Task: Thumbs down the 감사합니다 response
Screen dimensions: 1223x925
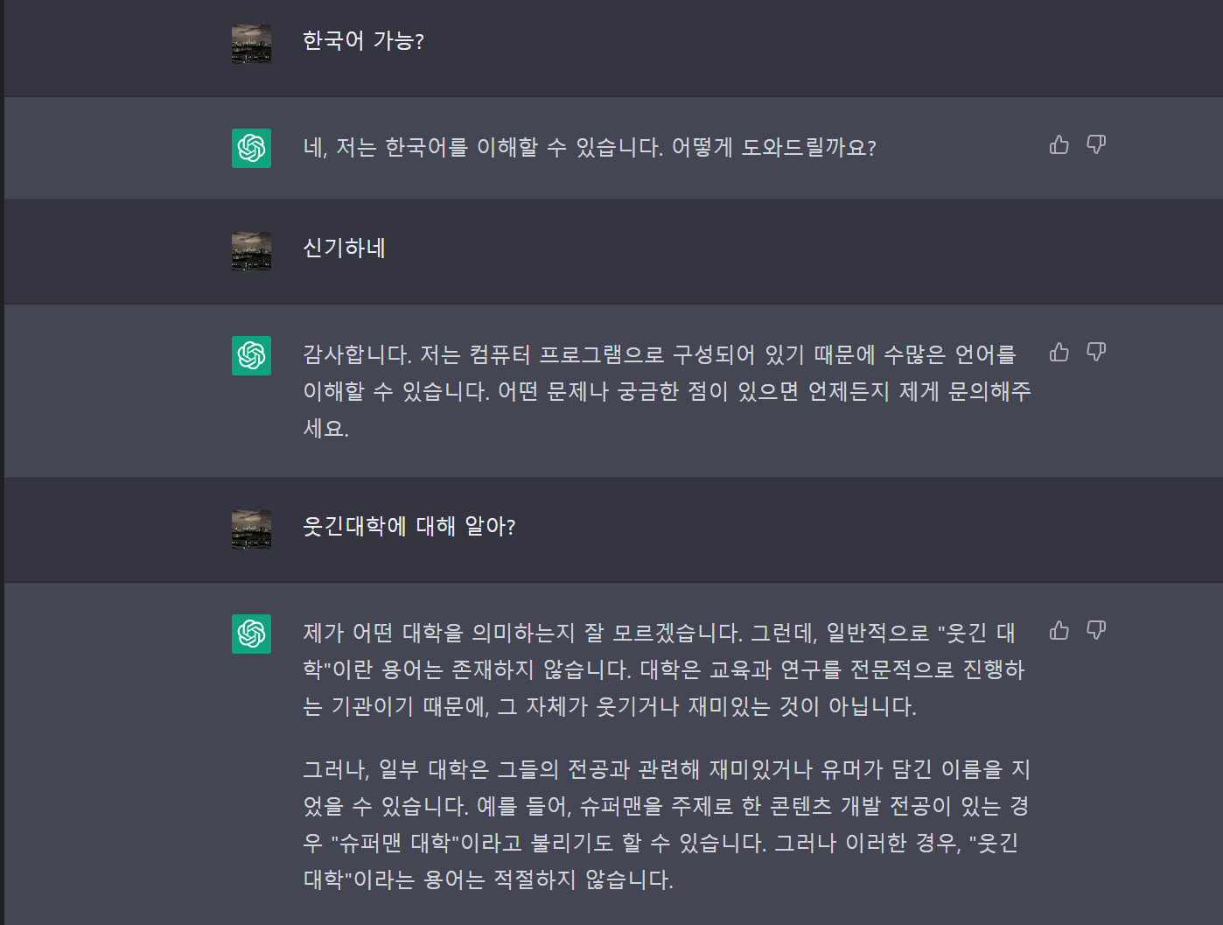Action: pos(1096,353)
